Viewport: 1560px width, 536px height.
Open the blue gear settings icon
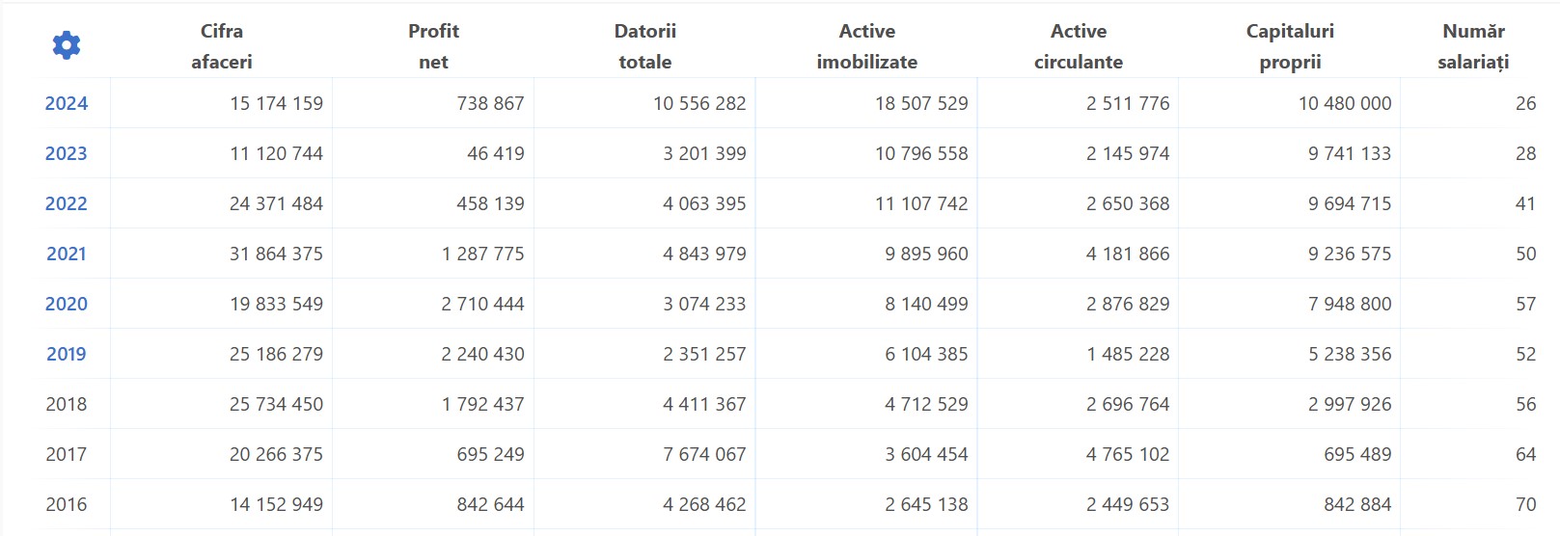click(x=67, y=45)
